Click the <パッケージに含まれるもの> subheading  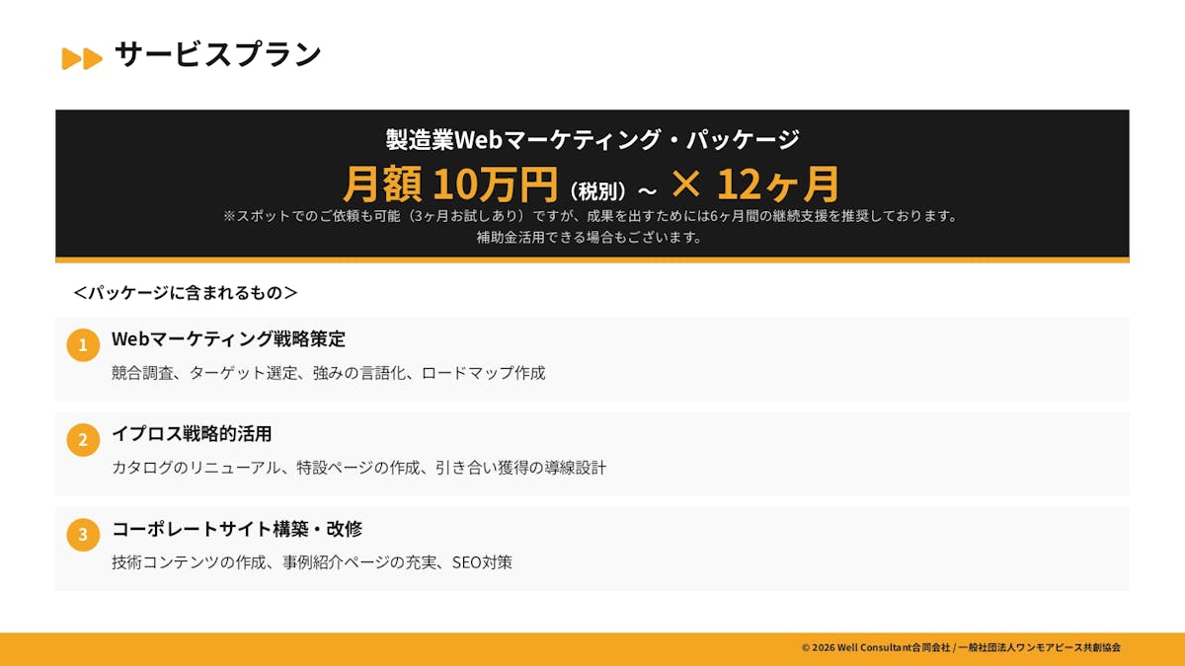tap(186, 293)
